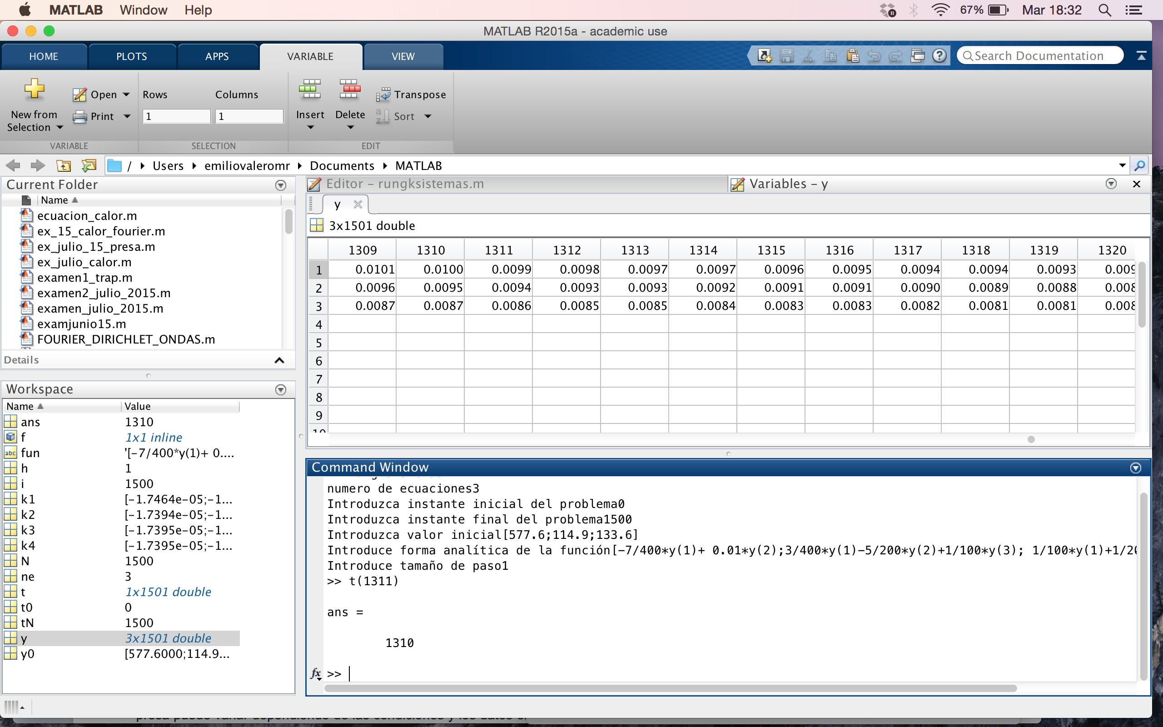1163x727 pixels.
Task: Click the search folder magnifier icon
Action: (x=1139, y=166)
